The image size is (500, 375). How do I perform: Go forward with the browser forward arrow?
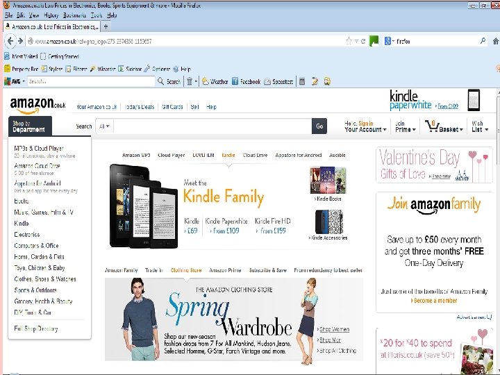pos(20,41)
